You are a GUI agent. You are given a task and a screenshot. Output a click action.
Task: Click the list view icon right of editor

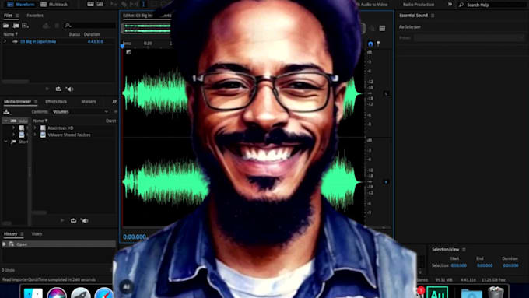click(x=382, y=28)
